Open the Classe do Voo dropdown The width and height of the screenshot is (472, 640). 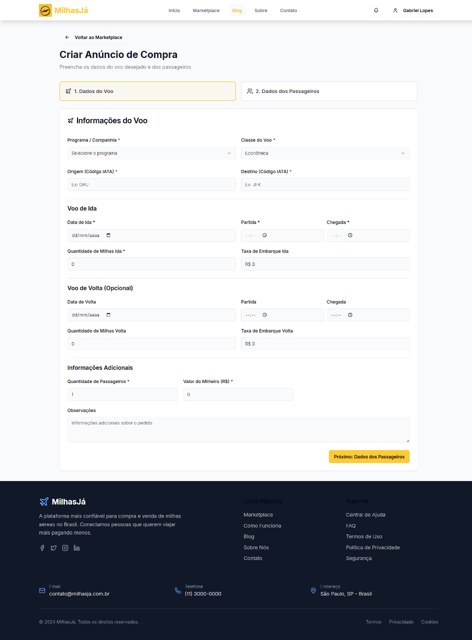325,153
